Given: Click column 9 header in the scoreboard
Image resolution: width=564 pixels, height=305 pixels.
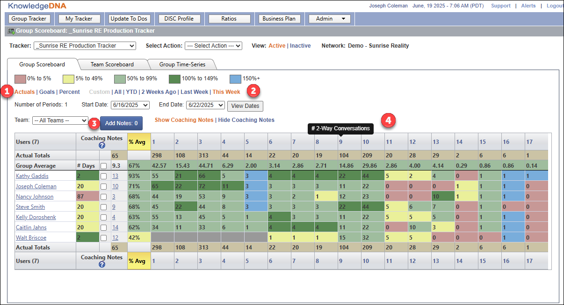Looking at the screenshot, I should (x=341, y=142).
